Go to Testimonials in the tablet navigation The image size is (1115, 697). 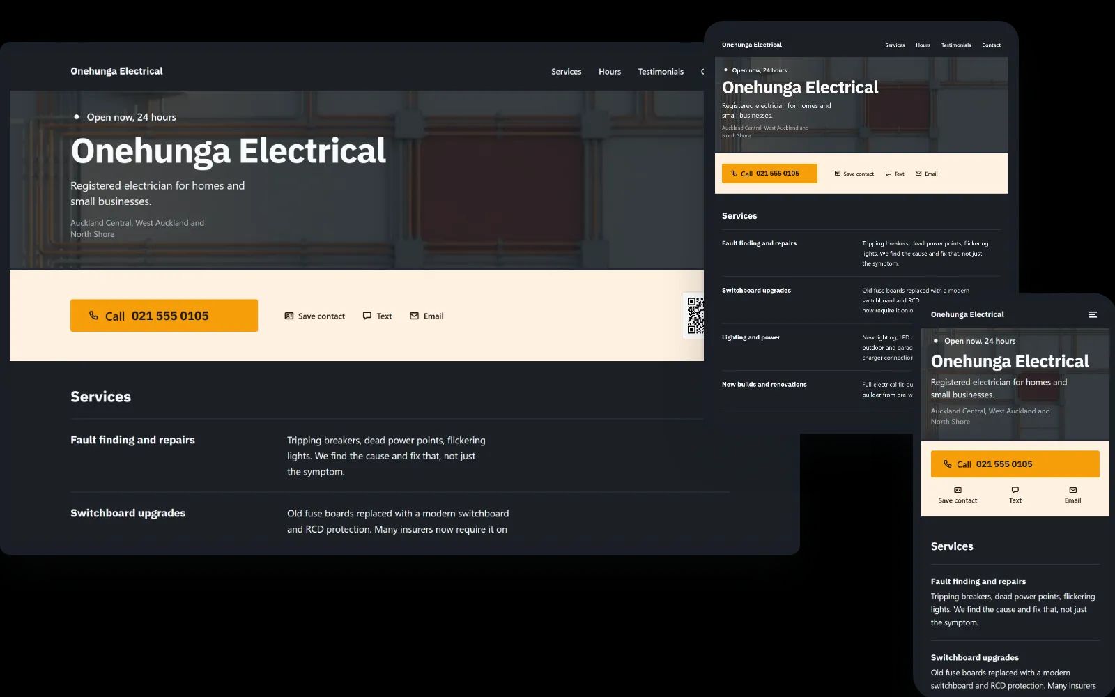(956, 45)
